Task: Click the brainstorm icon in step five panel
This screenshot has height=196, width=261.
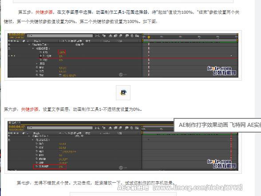Action: tap(127, 35)
